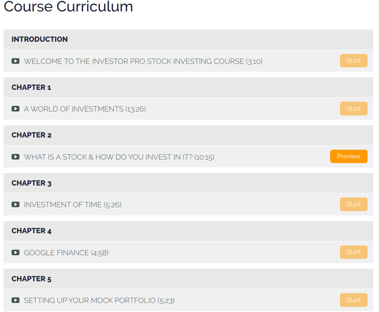The width and height of the screenshot is (379, 312).
Task: Select the Chapter 1 section header
Action: (x=32, y=87)
